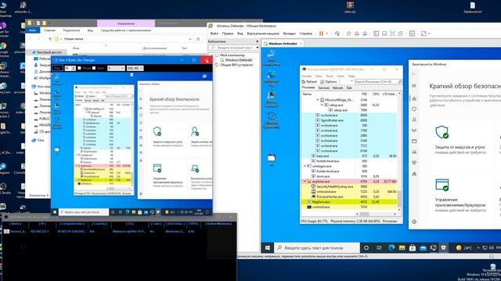Switch to Services tab in Process Hacker
501x281 pixels.
(323, 87)
